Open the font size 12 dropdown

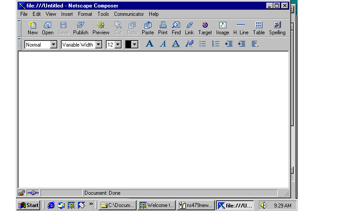pyautogui.click(x=118, y=45)
